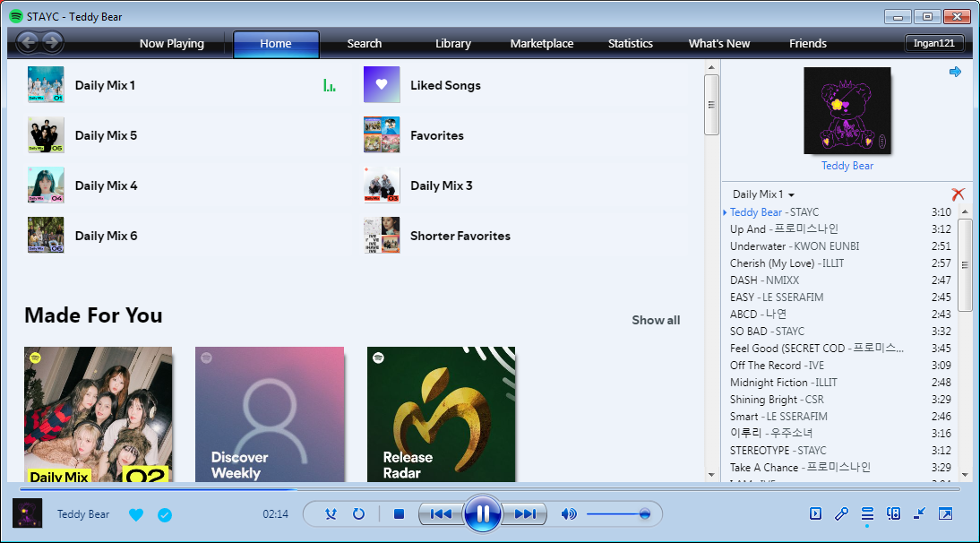Open the Daily Mix 5 shortcut
The height and width of the screenshot is (543, 980).
[x=188, y=135]
